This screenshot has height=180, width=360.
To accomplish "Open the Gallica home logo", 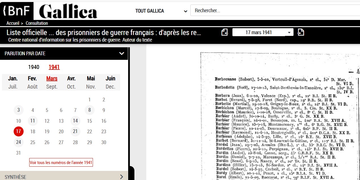I will [68, 11].
